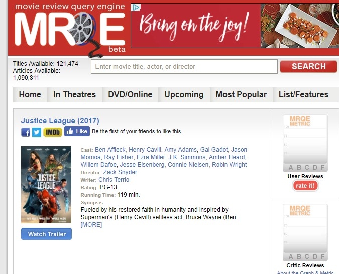This screenshot has width=339, height=274.
Task: Like Justice League with thumbs-up button
Action: tap(77, 131)
